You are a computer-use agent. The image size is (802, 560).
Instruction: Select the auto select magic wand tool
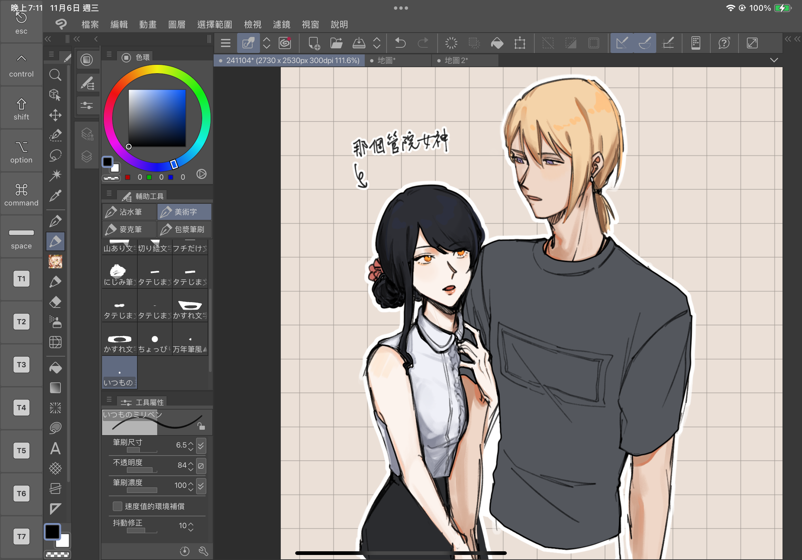click(x=55, y=175)
